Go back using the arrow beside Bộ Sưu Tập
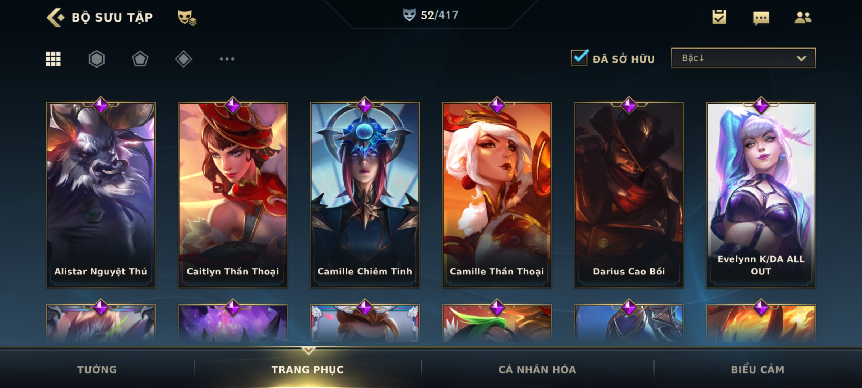 [55, 17]
